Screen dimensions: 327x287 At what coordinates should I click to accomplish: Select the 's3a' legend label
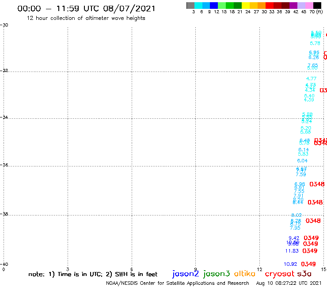pos(304,274)
